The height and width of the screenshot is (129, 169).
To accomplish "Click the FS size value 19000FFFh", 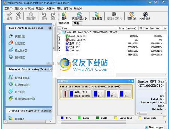I will [156, 47].
